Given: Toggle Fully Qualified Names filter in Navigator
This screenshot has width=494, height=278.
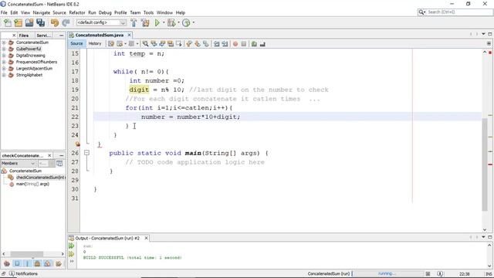Looking at the screenshot, I should click(59, 263).
